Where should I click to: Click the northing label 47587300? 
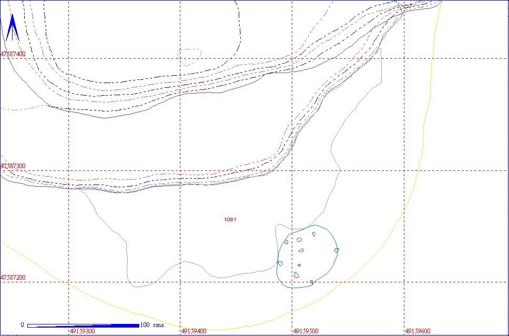click(13, 166)
